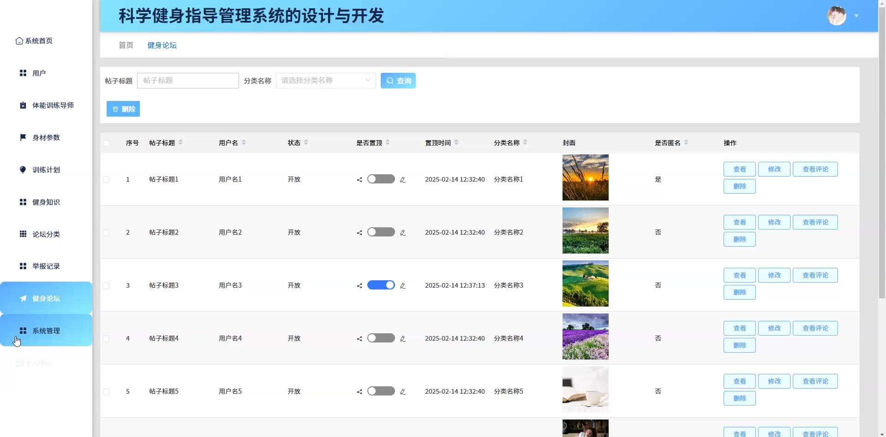
Task: Open 举报记录 in the sidebar menu
Action: pyautogui.click(x=46, y=266)
